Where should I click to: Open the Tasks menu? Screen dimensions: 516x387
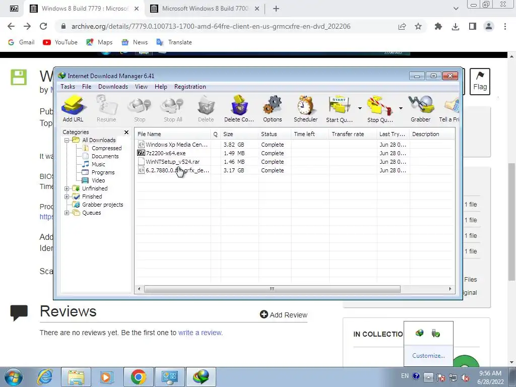click(x=68, y=87)
